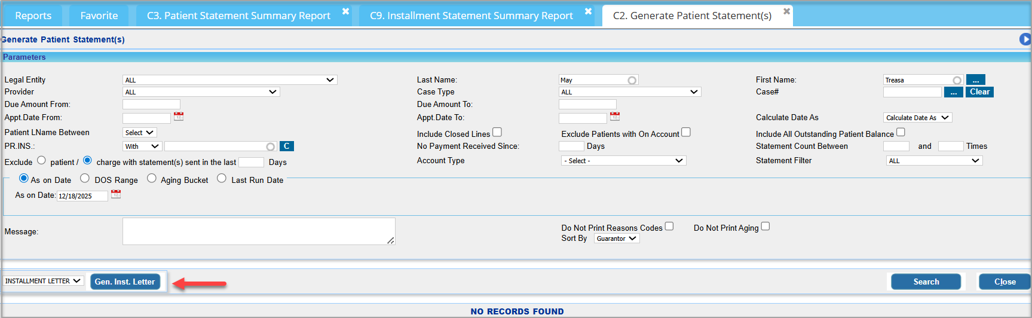This screenshot has width=1032, height=318.
Task: Click the C button beside PR.INS. field
Action: 286,146
